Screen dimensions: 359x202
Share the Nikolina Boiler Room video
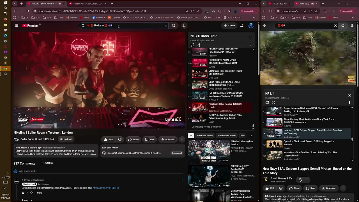[x=133, y=139]
